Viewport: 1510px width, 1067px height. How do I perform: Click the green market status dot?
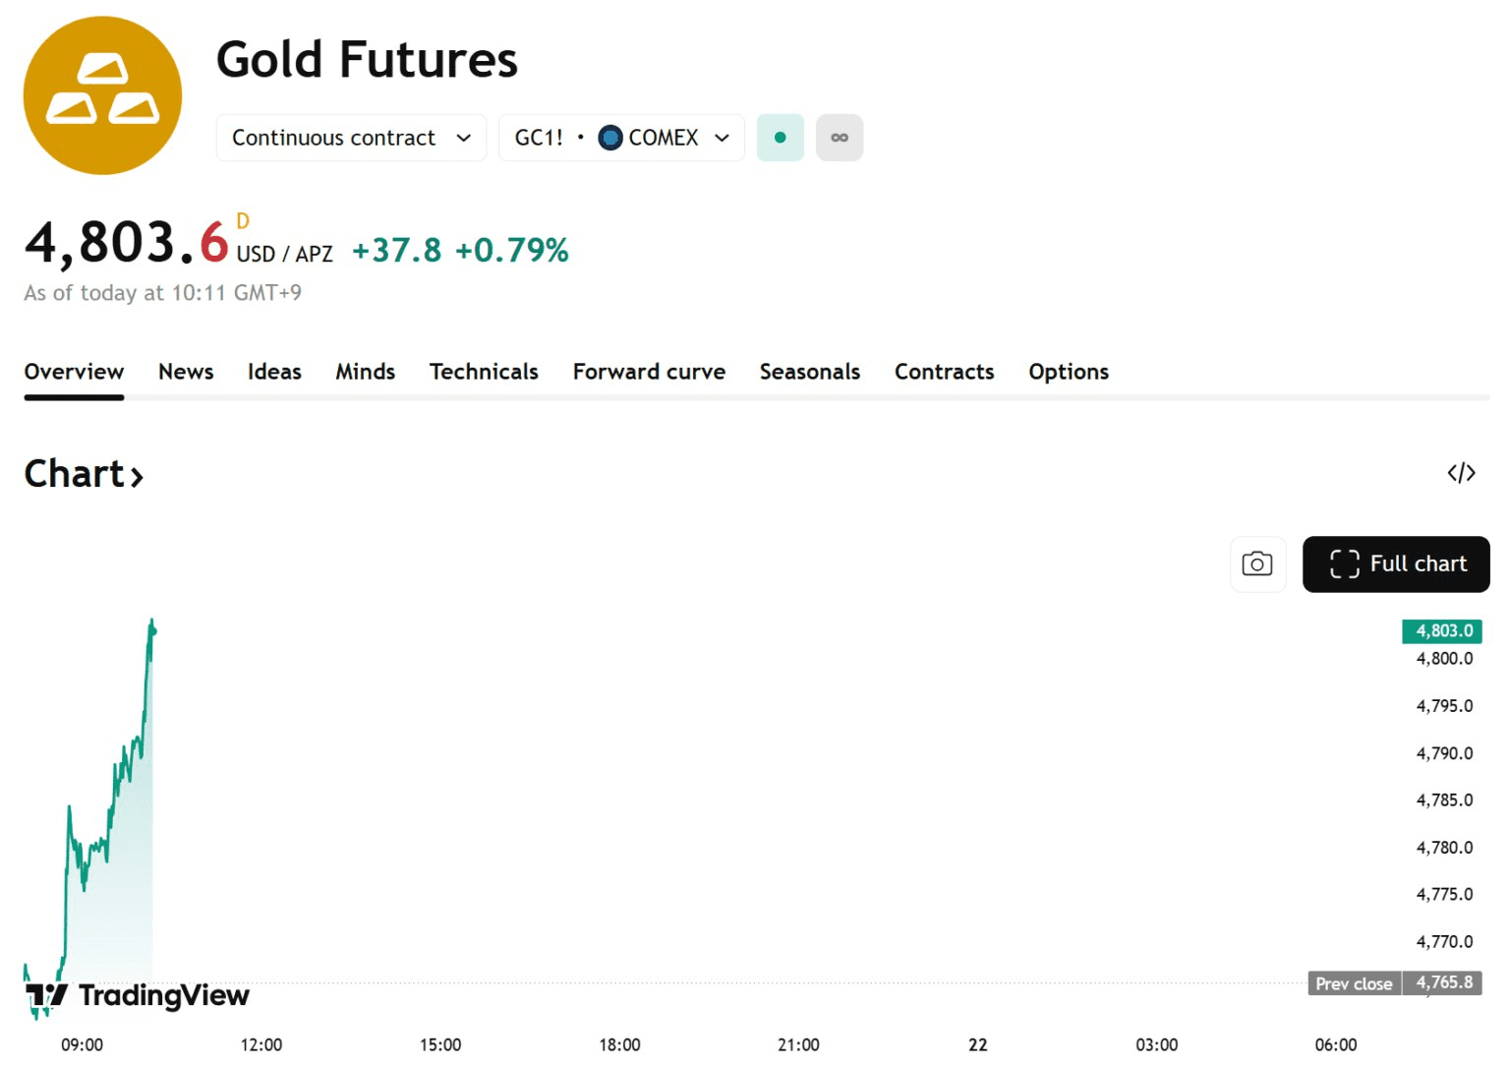tap(780, 138)
